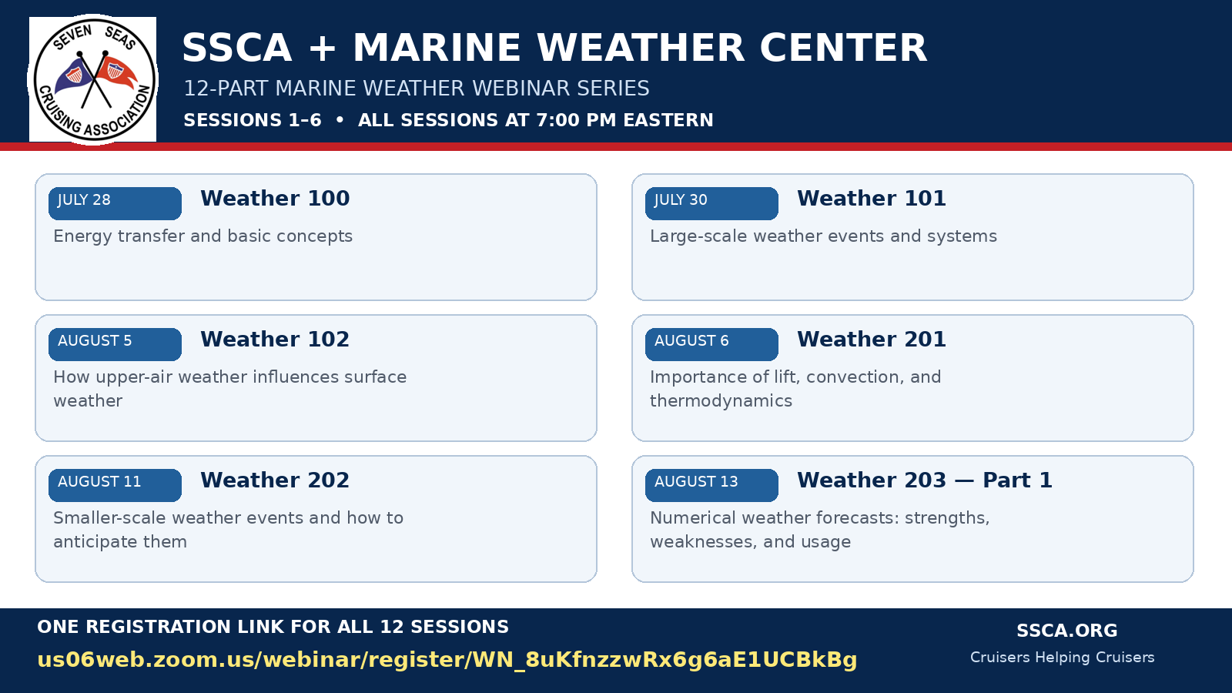Image resolution: width=1232 pixels, height=693 pixels.
Task: Open the Weather 101 session title
Action: (872, 199)
